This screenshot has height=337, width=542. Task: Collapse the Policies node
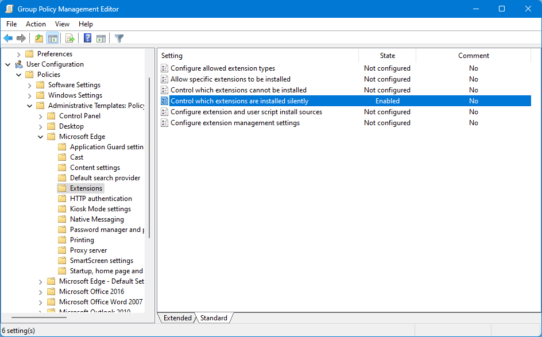19,75
